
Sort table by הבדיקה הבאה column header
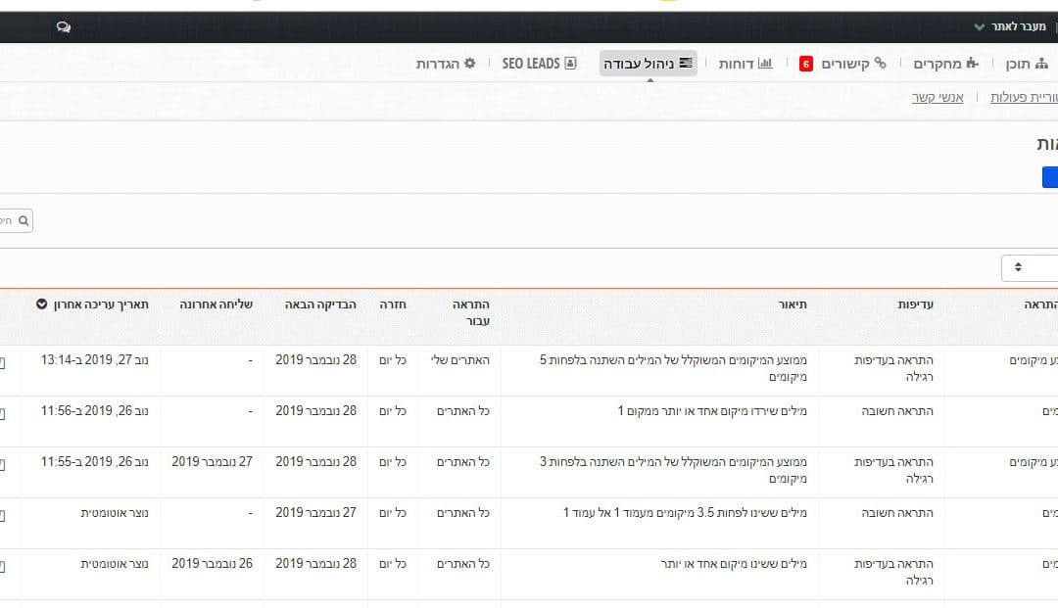[319, 304]
